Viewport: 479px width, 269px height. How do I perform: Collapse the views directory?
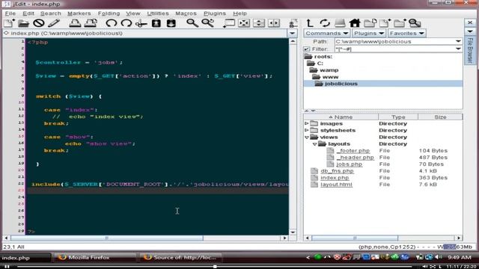(x=307, y=137)
